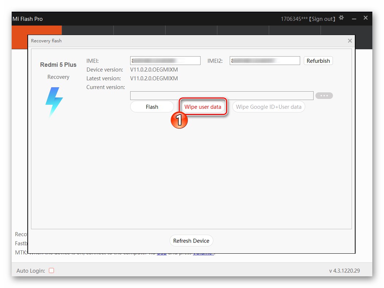Minimize the Mi Flash Pro window

coord(354,19)
